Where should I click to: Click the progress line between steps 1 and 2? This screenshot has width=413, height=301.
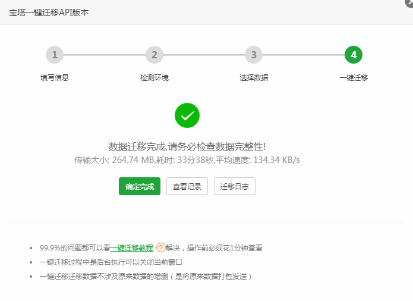(104, 55)
